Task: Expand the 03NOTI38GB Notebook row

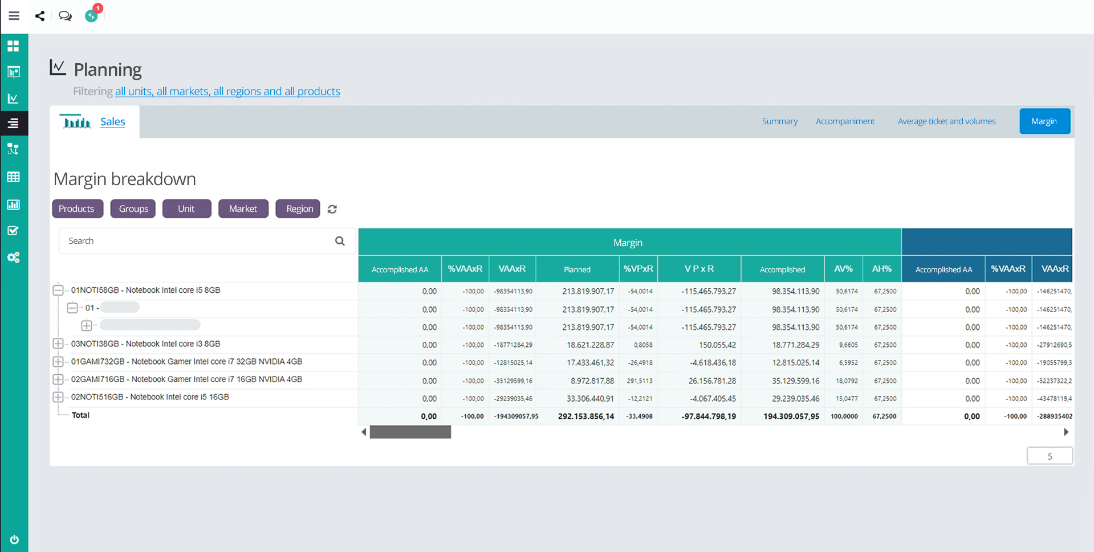Action: click(x=58, y=344)
